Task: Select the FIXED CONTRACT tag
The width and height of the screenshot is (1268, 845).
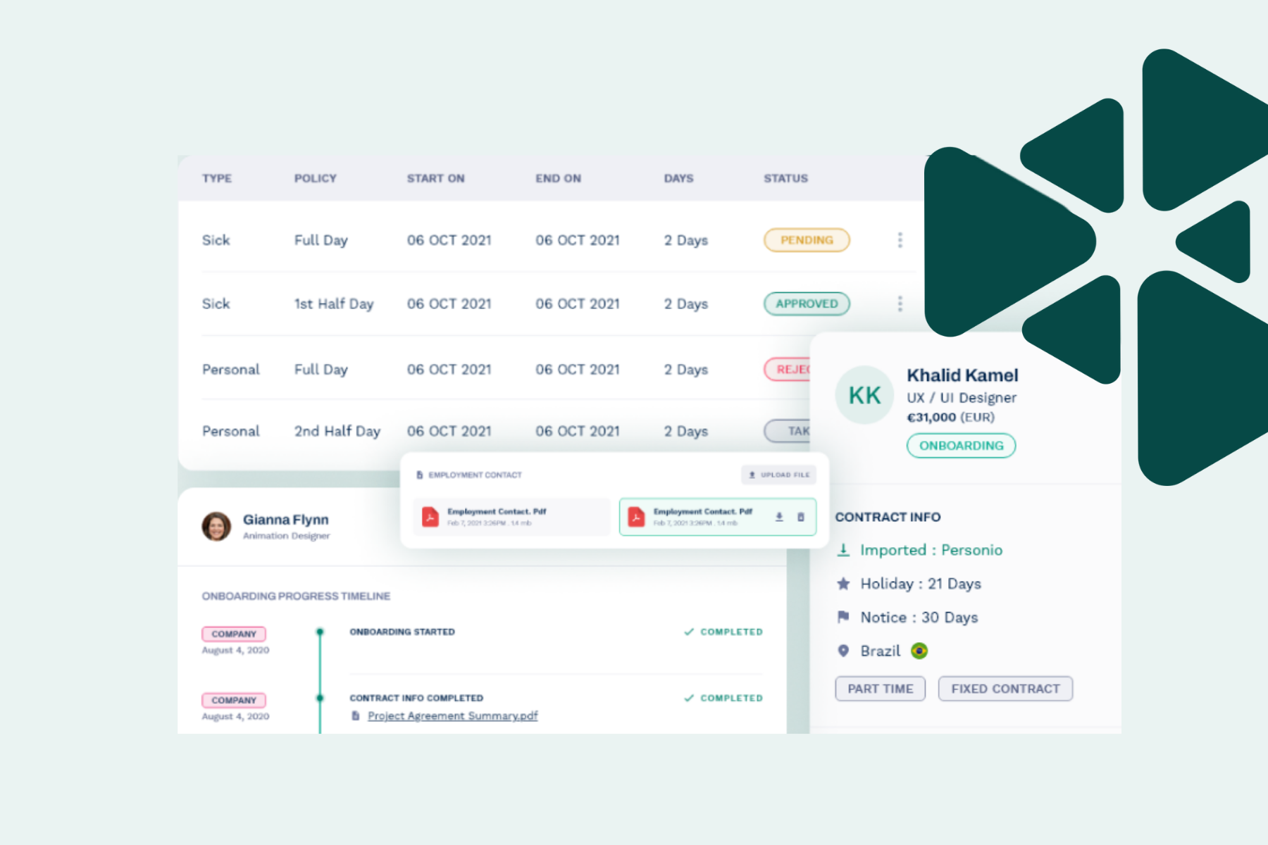Action: tap(1005, 689)
